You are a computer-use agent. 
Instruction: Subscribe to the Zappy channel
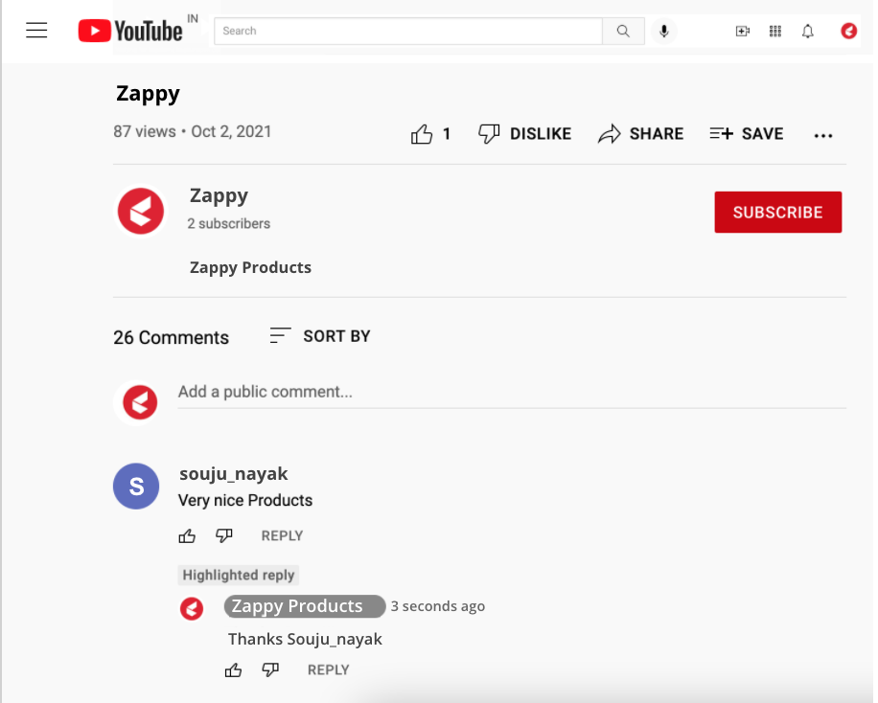777,212
